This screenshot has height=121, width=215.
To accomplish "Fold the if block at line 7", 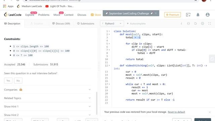I will point(109,50).
